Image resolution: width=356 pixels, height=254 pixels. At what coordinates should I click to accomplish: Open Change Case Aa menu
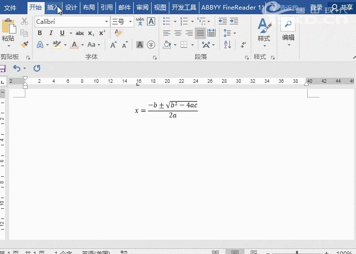92,45
